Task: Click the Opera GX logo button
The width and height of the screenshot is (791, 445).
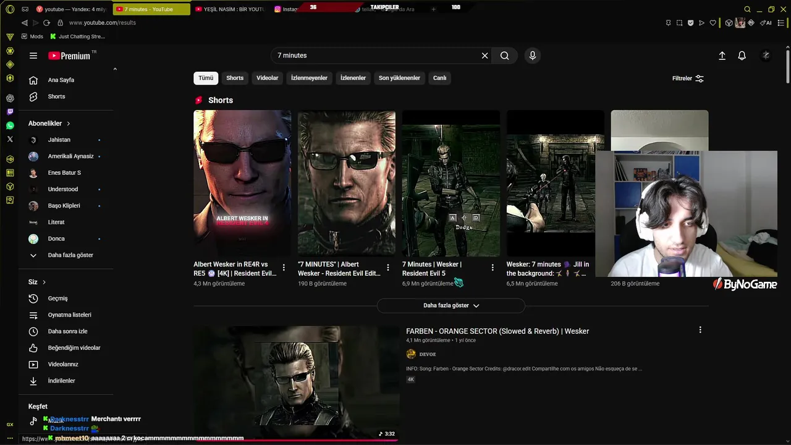Action: [10, 9]
